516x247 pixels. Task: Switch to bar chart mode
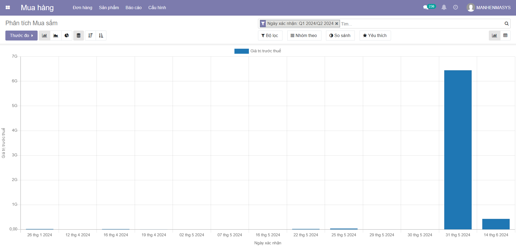tap(44, 35)
